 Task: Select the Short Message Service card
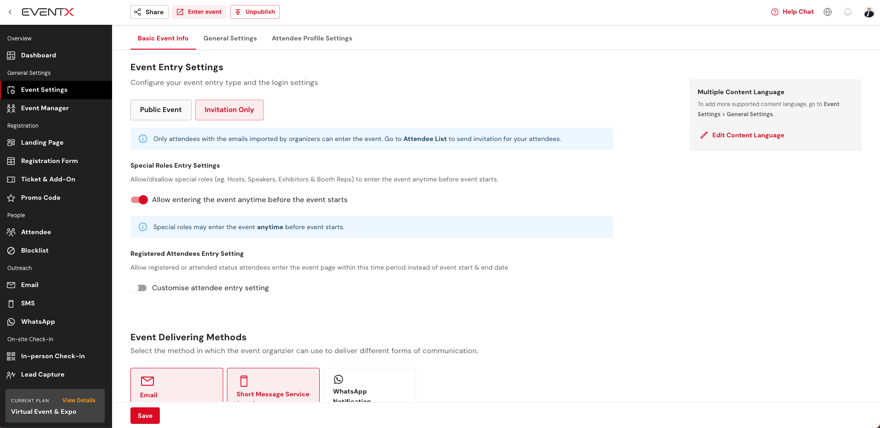click(x=273, y=385)
